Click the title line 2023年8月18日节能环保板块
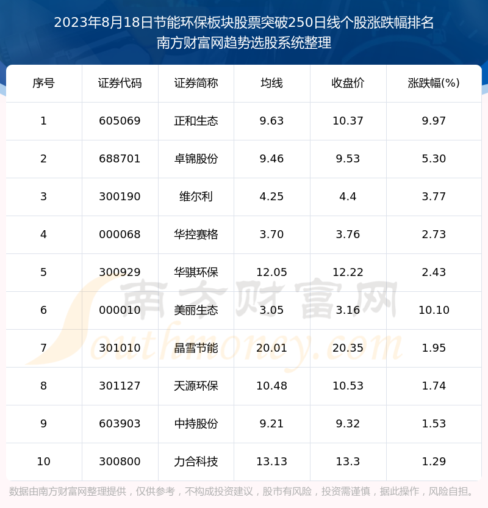 coord(244,23)
